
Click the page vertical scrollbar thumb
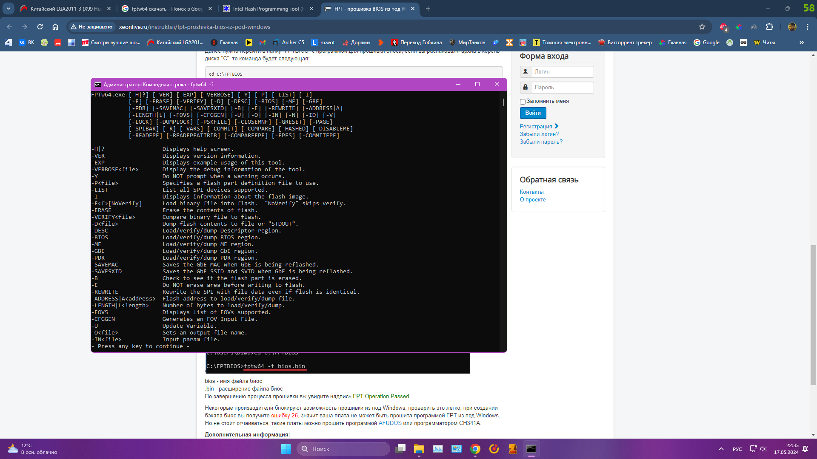(x=813, y=314)
